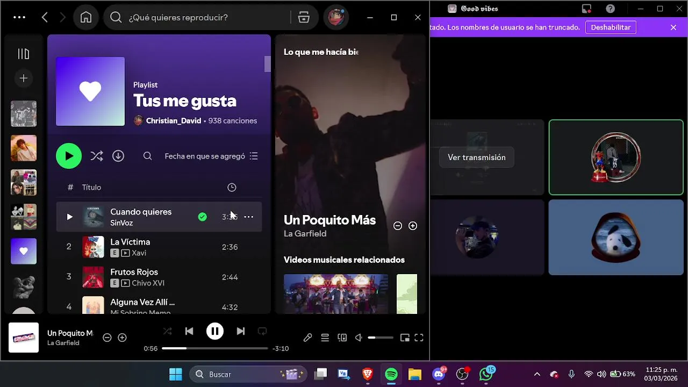The height and width of the screenshot is (387, 688).
Task: Skip to the next track
Action: [x=241, y=331]
